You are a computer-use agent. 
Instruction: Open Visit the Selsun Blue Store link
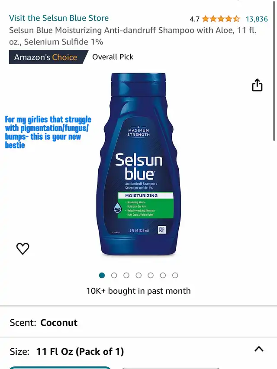(x=59, y=18)
